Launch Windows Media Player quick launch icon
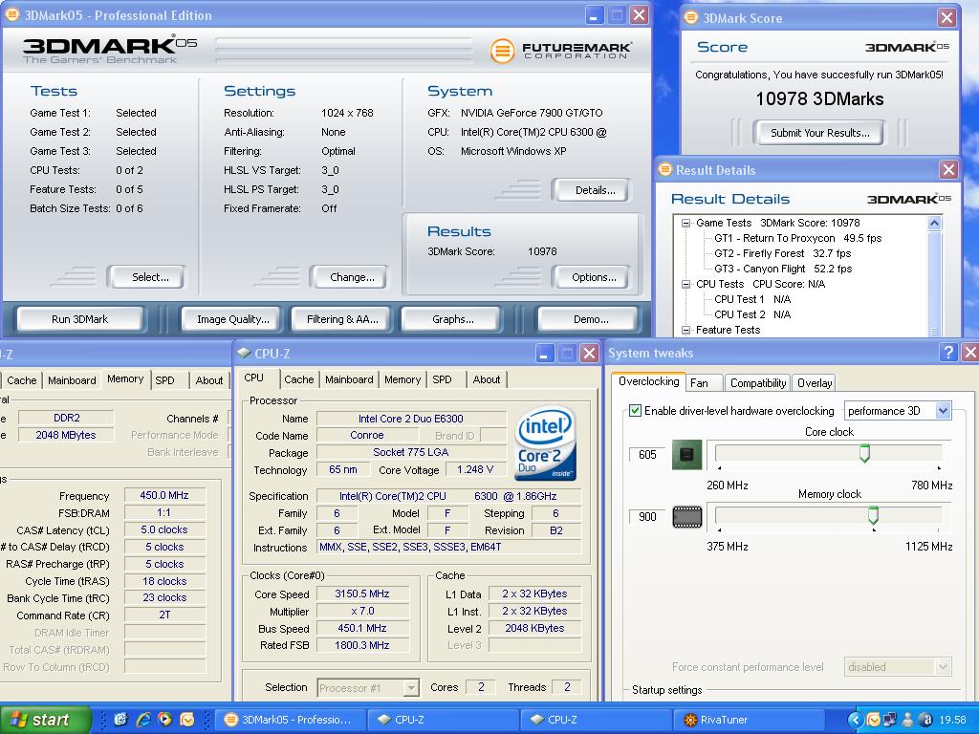The image size is (979, 734). coord(164,719)
